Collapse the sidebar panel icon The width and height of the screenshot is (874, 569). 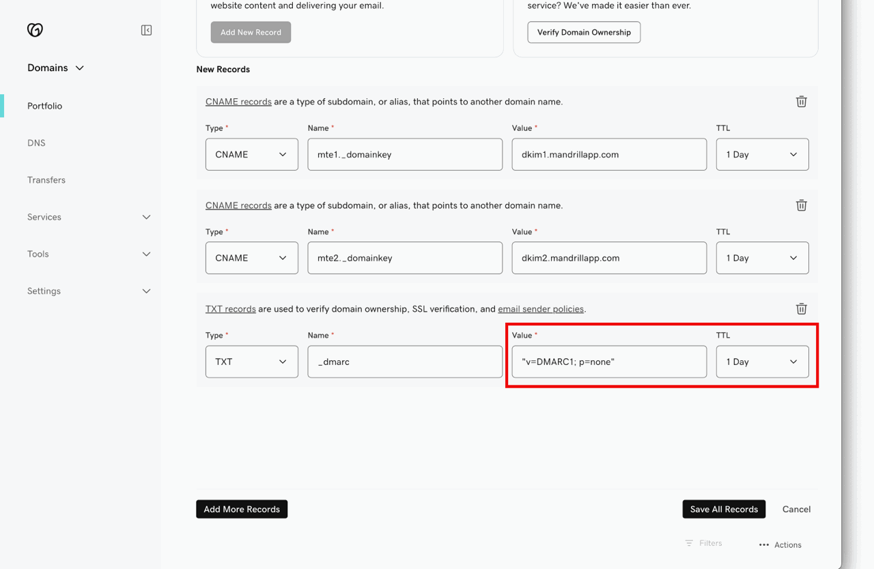click(x=146, y=30)
